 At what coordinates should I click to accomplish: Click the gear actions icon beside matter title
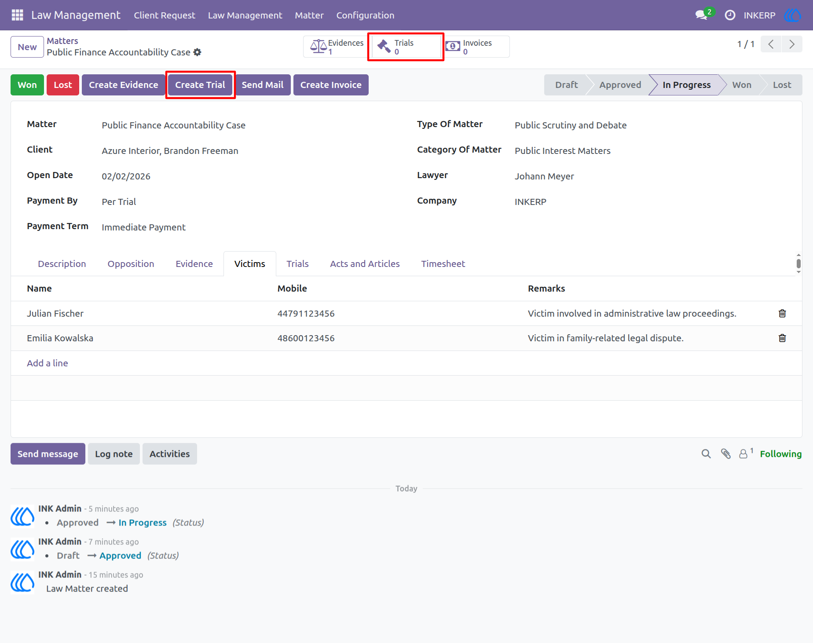[197, 52]
